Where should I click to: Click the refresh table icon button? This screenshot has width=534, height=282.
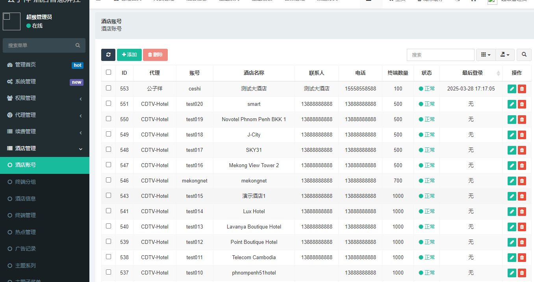tap(108, 55)
